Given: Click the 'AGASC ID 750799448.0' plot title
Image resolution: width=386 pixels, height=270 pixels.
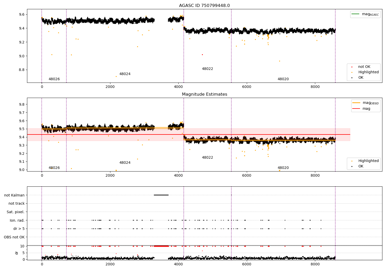Looking at the screenshot, I should coord(204,6).
